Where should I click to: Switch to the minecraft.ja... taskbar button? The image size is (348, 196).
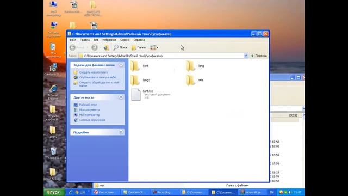click(252, 192)
